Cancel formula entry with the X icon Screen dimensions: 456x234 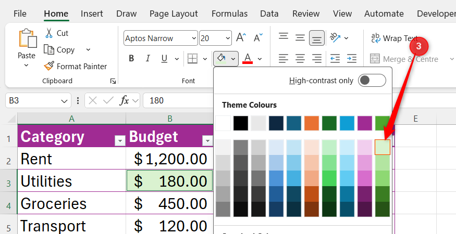click(x=92, y=101)
